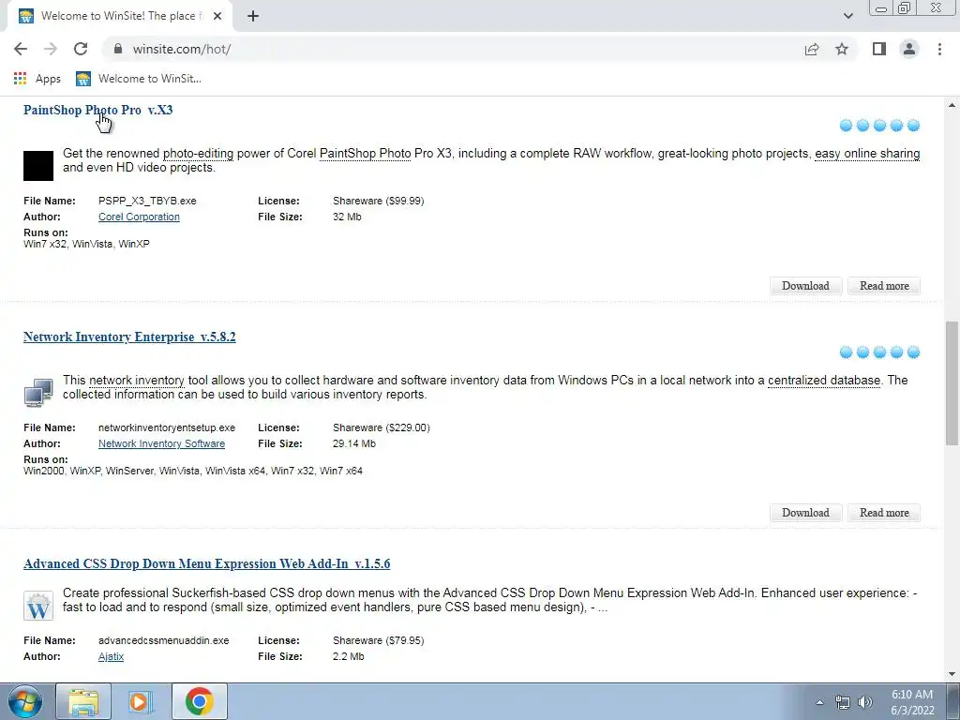960x720 pixels.
Task: Open Network Inventory Enterprise v.5.8.2 link
Action: [x=129, y=337]
